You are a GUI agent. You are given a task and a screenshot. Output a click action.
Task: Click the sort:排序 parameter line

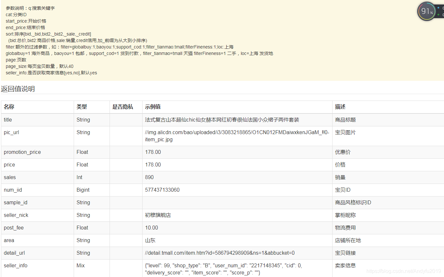click(48, 34)
